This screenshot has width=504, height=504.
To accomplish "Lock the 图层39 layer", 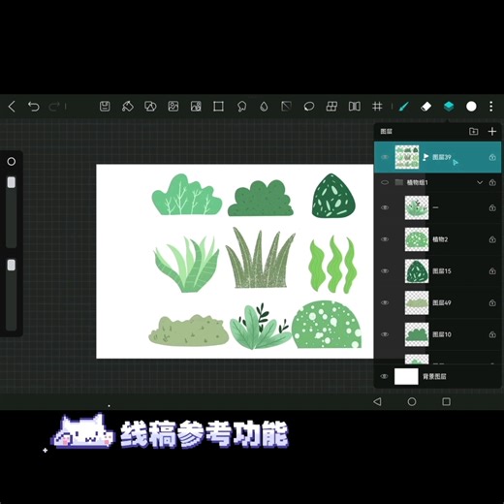I will [x=492, y=157].
